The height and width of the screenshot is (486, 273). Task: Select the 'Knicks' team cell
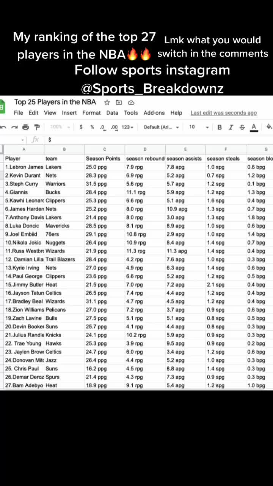(x=64, y=335)
